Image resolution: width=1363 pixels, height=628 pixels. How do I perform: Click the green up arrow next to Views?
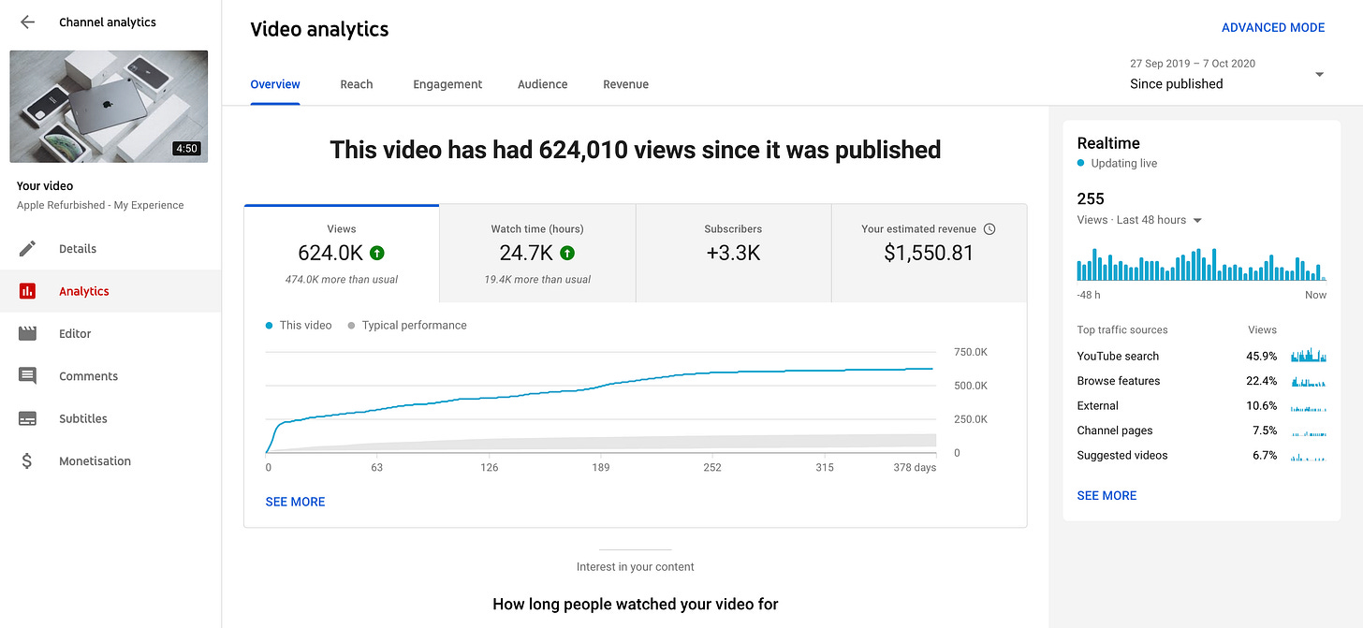pyautogui.click(x=377, y=253)
